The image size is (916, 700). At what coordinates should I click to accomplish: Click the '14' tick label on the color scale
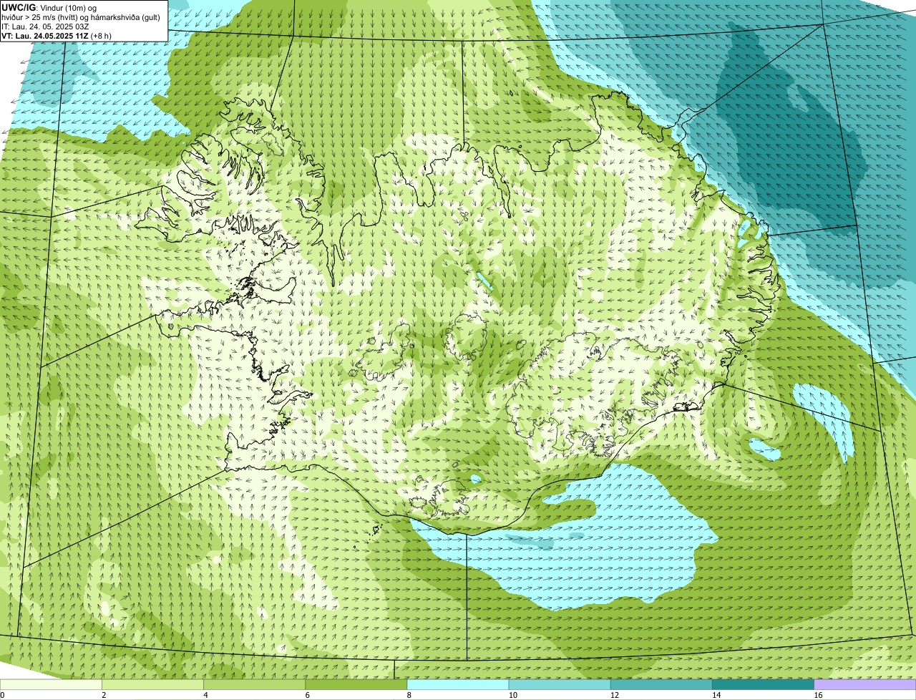coord(716,695)
